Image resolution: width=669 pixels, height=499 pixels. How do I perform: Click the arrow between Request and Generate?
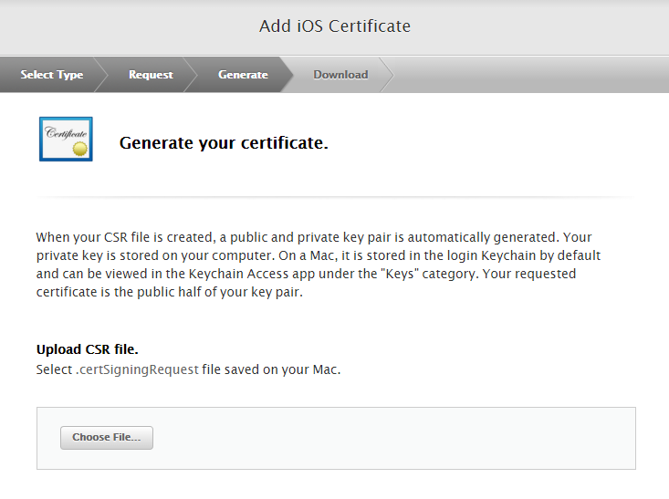pos(190,75)
